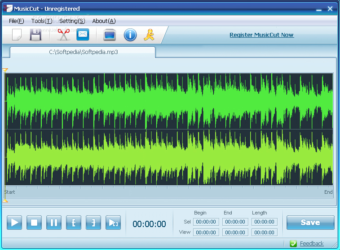Click the Sel Length time field
This screenshot has height=250, width=340.
[x=265, y=222]
